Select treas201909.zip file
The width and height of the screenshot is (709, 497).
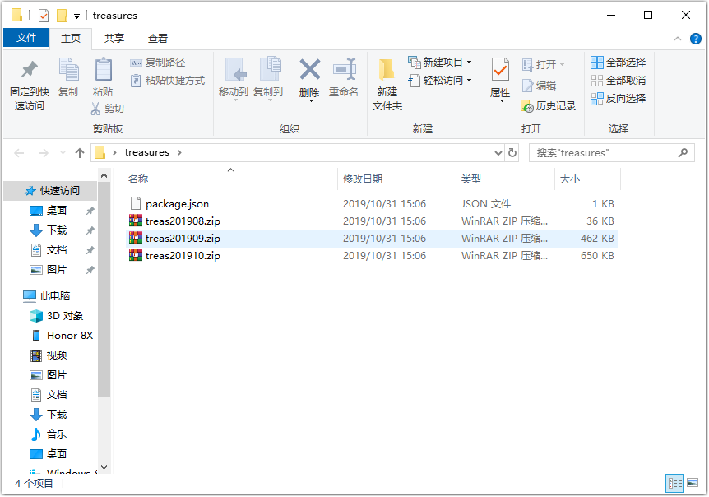(372, 239)
